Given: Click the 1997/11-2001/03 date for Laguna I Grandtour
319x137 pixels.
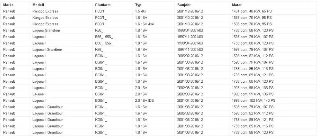Looking at the screenshot, I should [190, 50].
